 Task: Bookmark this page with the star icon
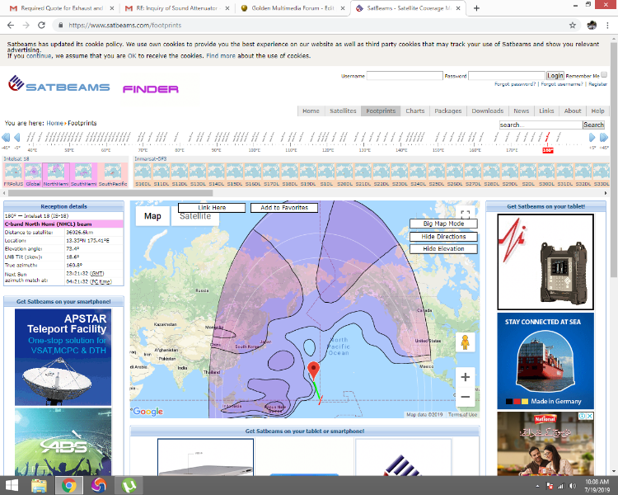pyautogui.click(x=573, y=26)
